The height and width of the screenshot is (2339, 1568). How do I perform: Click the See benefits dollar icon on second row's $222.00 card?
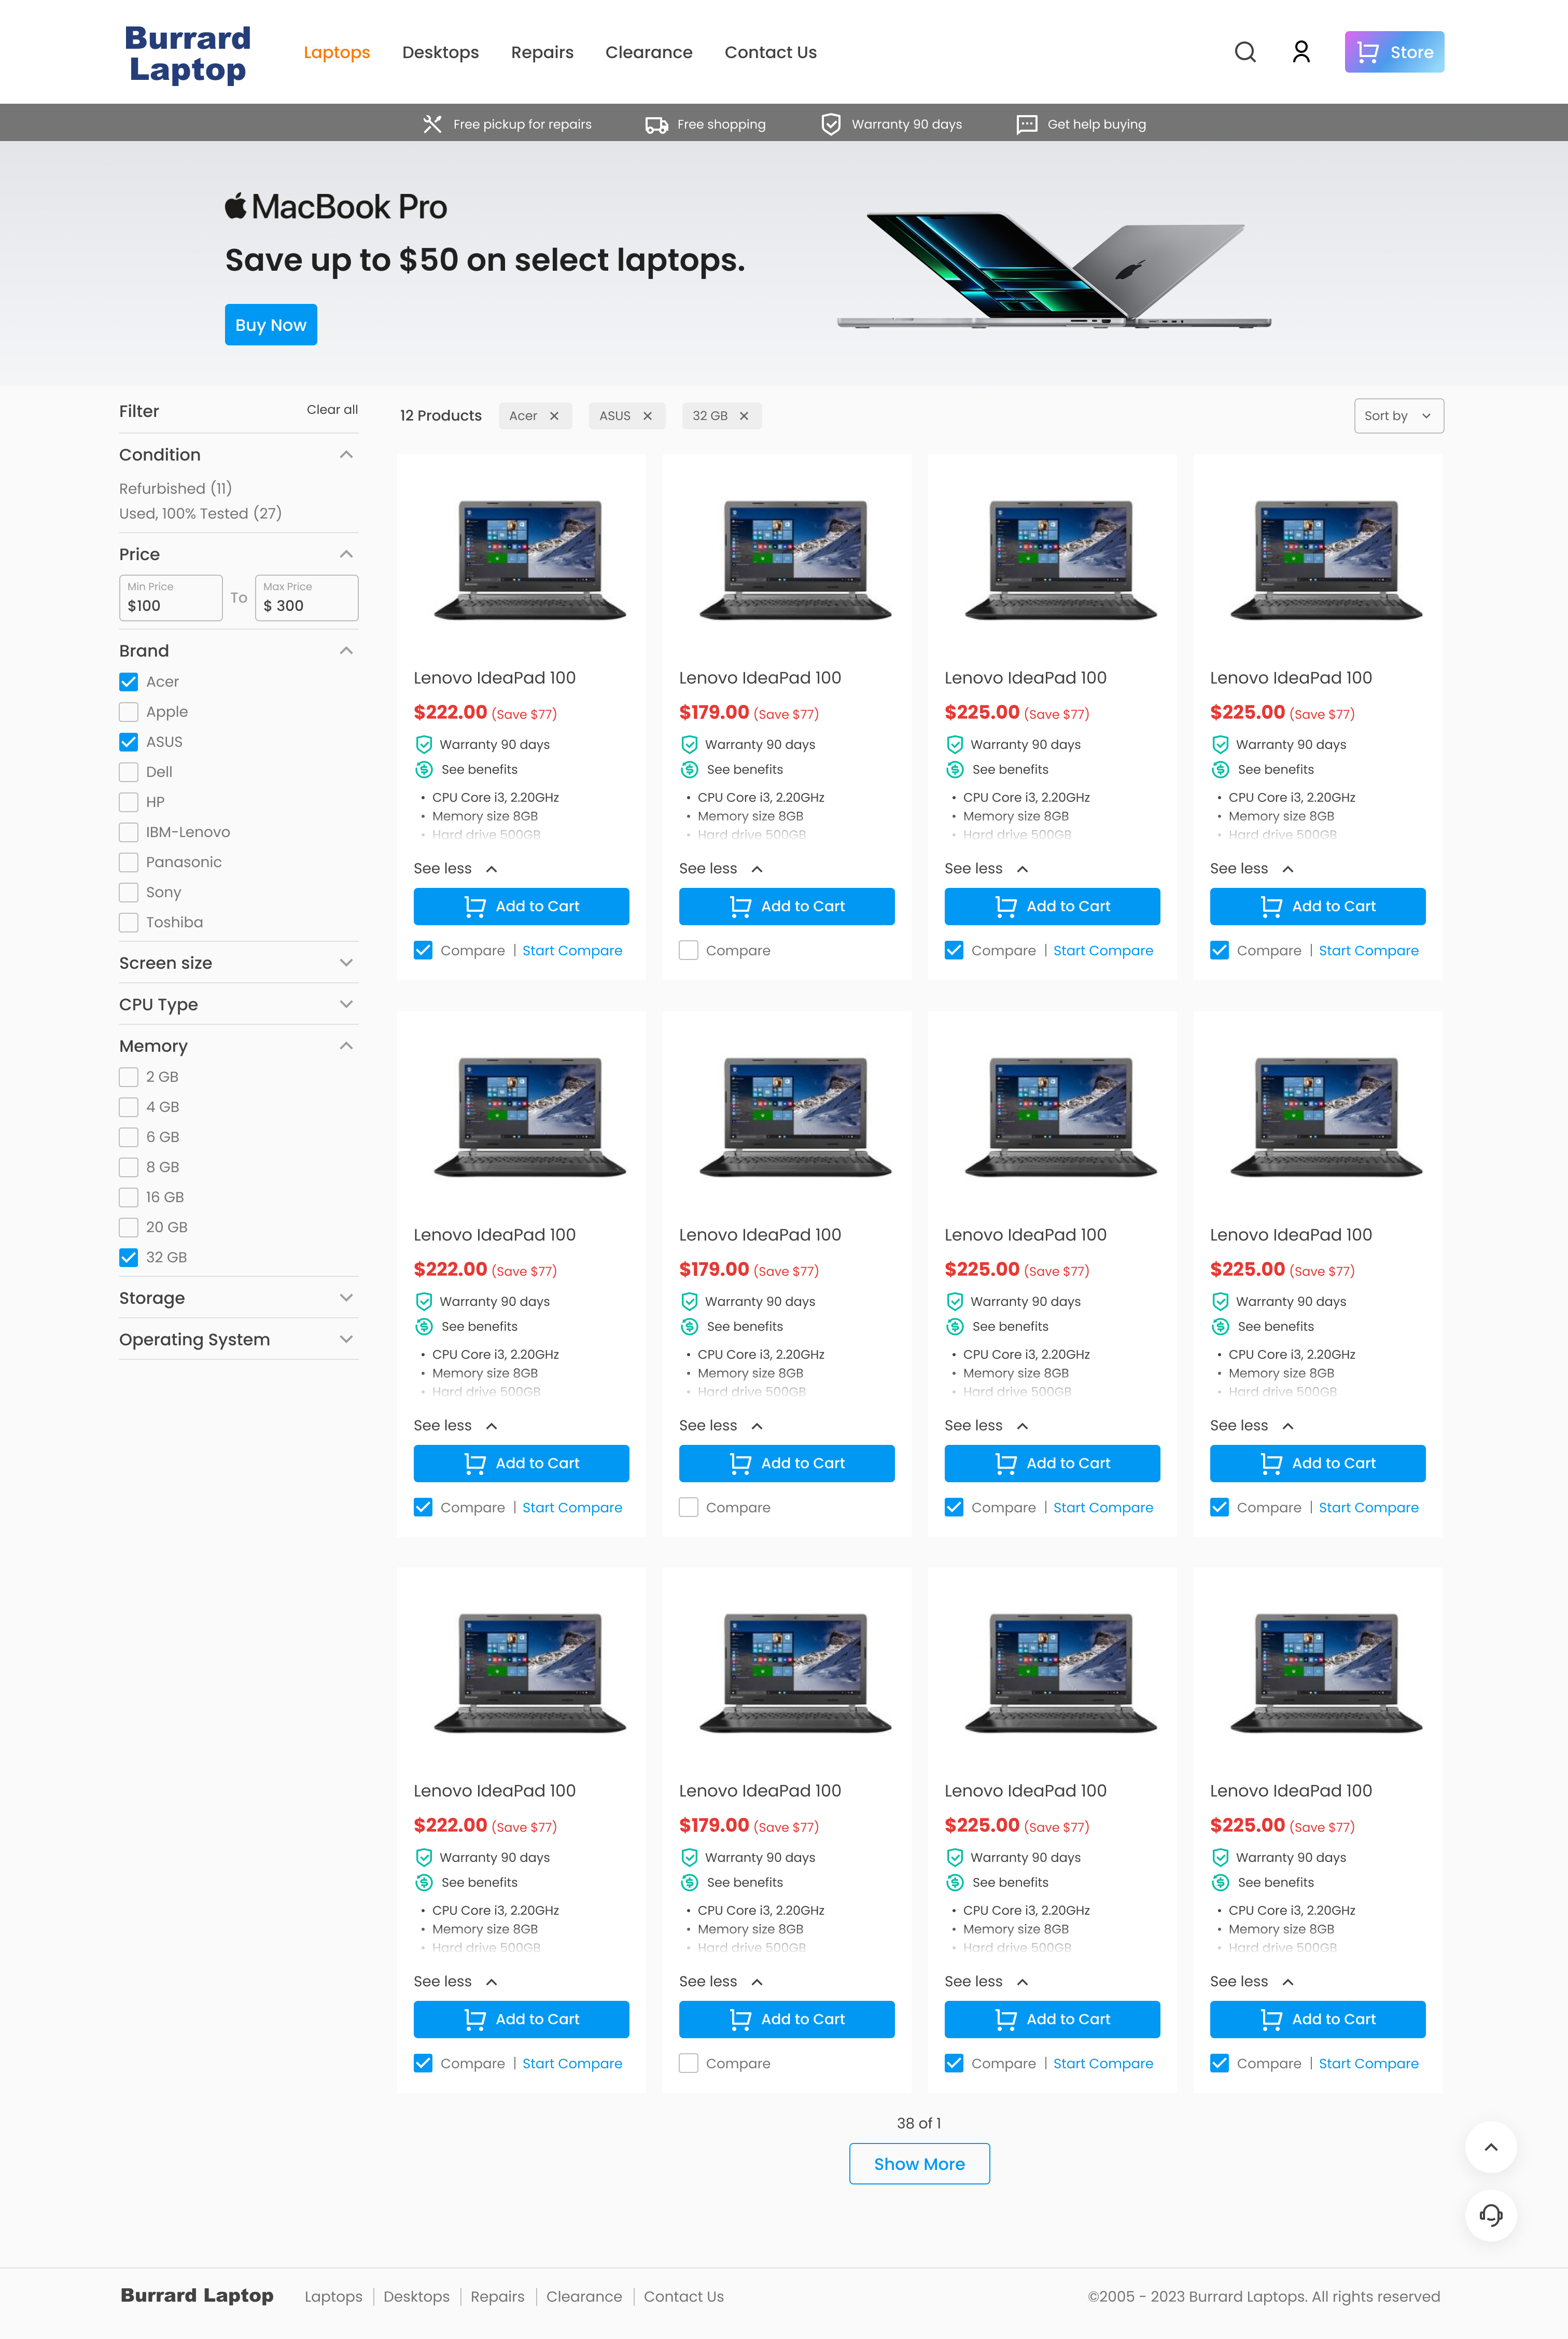(424, 1326)
